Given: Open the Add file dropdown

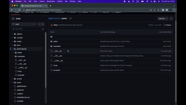Looking at the screenshot, I should pos(163,19).
